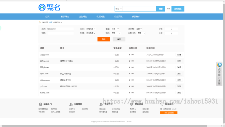Click 首页 link in breadcrumb
The height and width of the screenshot is (127, 225).
(x=51, y=22)
